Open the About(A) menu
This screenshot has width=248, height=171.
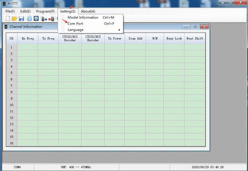tap(88, 12)
